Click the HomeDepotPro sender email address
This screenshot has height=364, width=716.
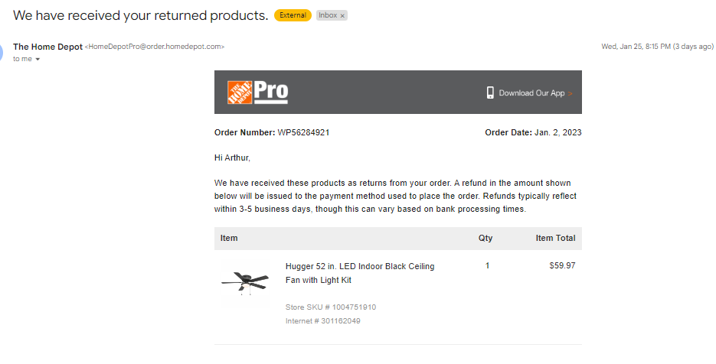(x=155, y=47)
